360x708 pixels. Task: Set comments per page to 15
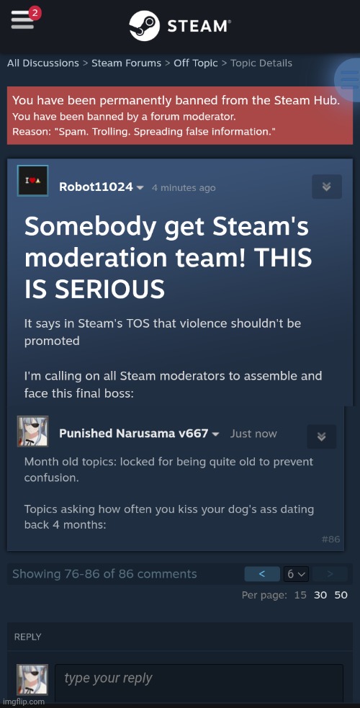(300, 595)
